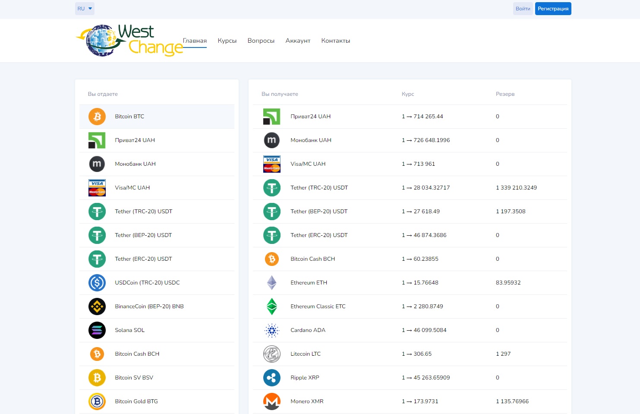Choose Ripple XRP icon
The image size is (640, 414).
[272, 378]
